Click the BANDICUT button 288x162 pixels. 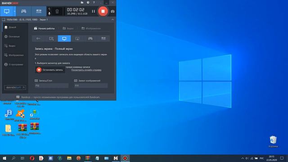coord(15,88)
